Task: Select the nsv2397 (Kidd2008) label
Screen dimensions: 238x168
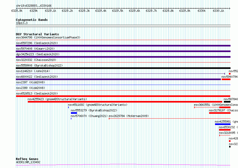Action: (x=30, y=82)
